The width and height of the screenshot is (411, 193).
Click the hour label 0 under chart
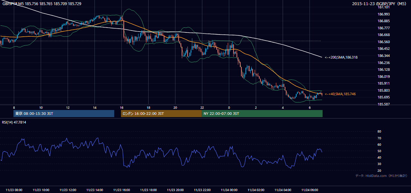pos(229,107)
